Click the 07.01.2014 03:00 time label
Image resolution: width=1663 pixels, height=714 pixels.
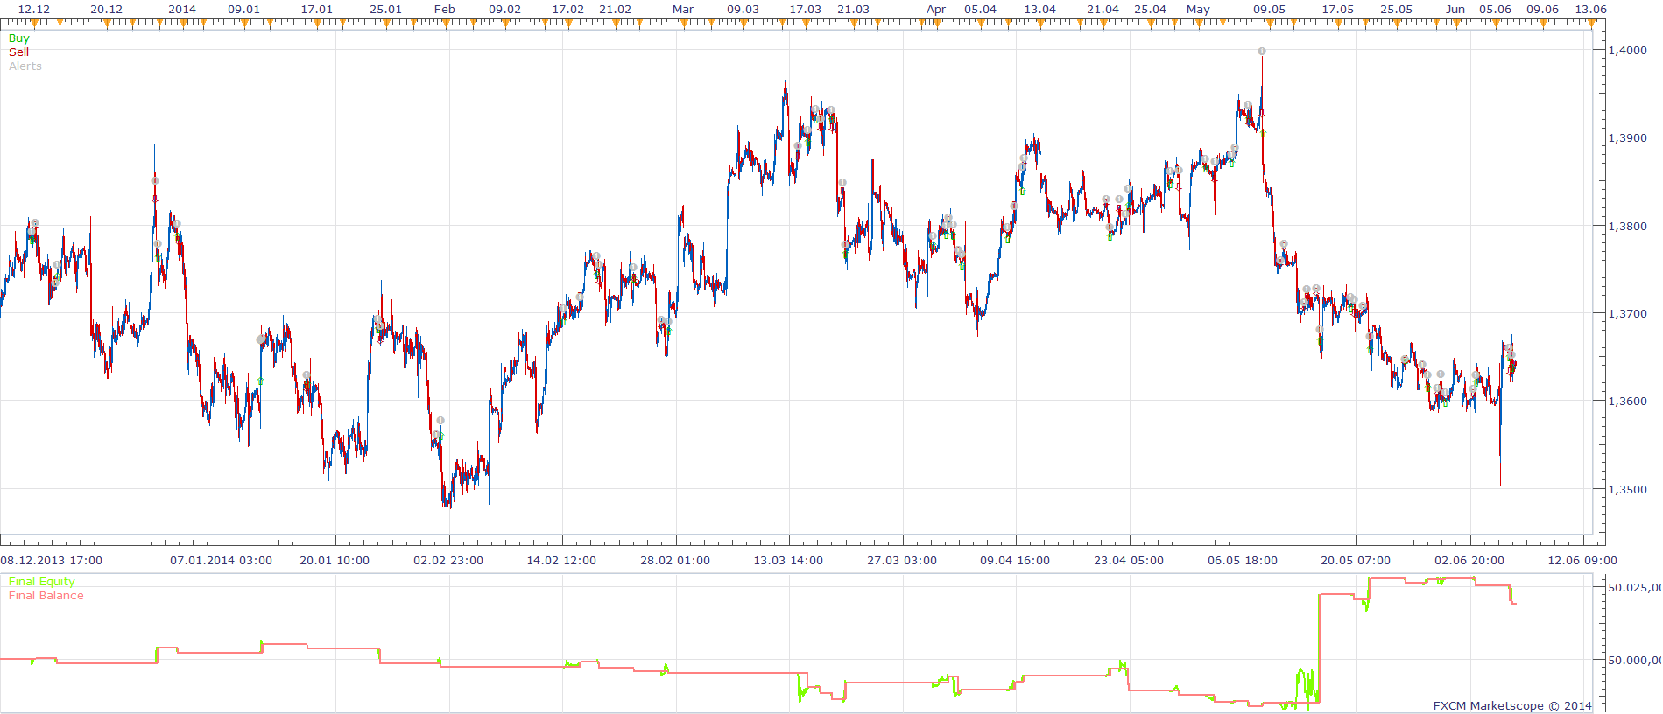coord(222,561)
